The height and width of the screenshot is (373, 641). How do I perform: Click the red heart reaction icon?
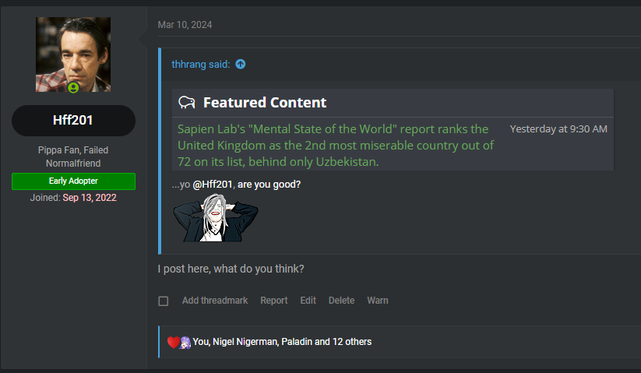(174, 342)
